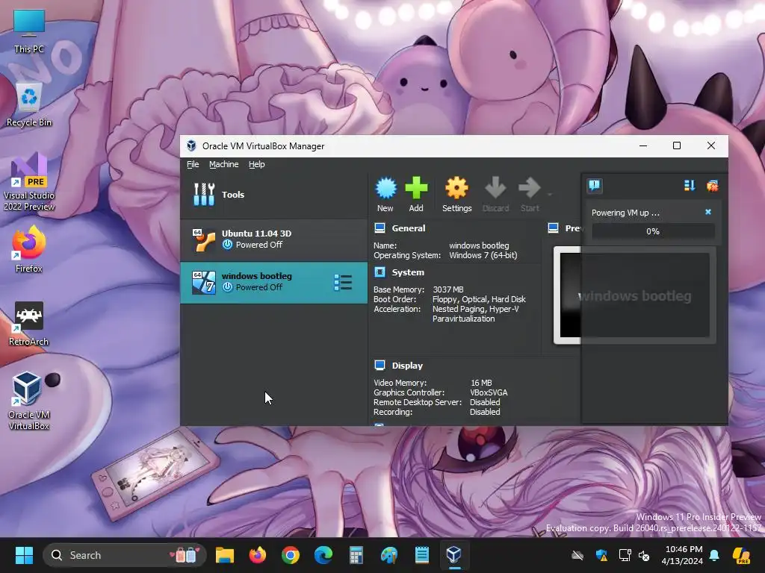Click the taskbar Search box
Image resolution: width=765 pixels, height=573 pixels.
coord(125,555)
